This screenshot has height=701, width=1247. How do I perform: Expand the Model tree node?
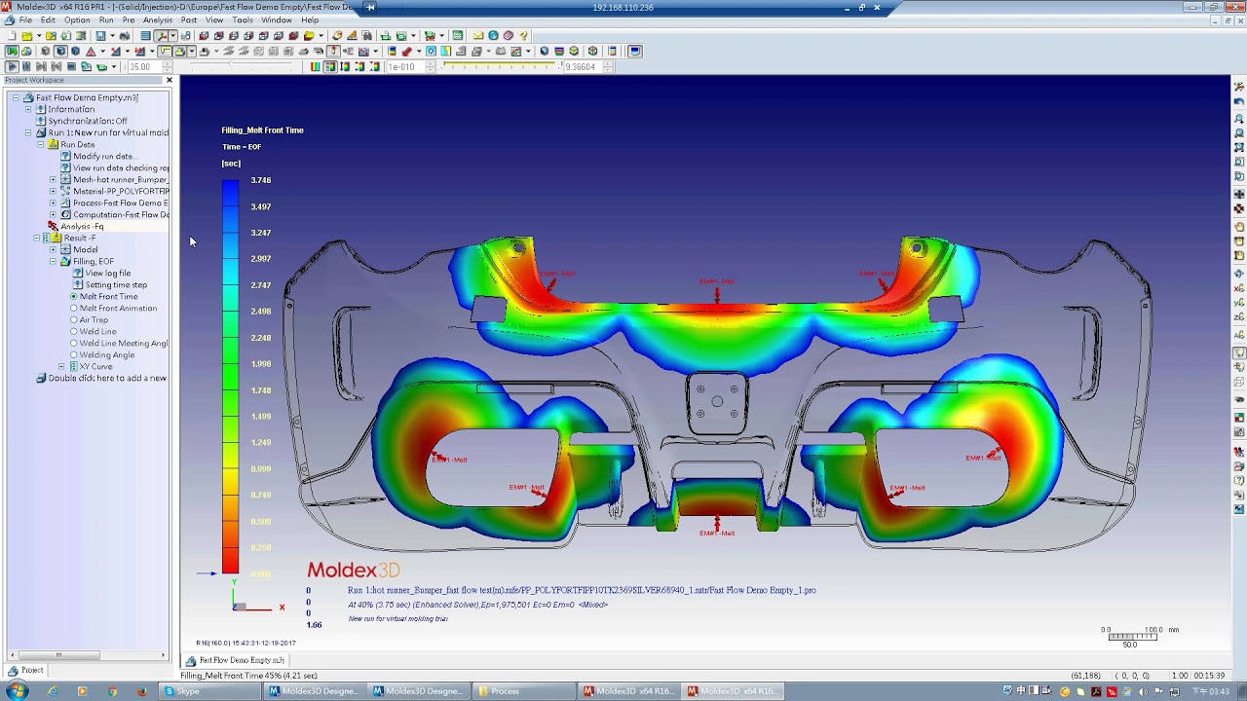53,249
